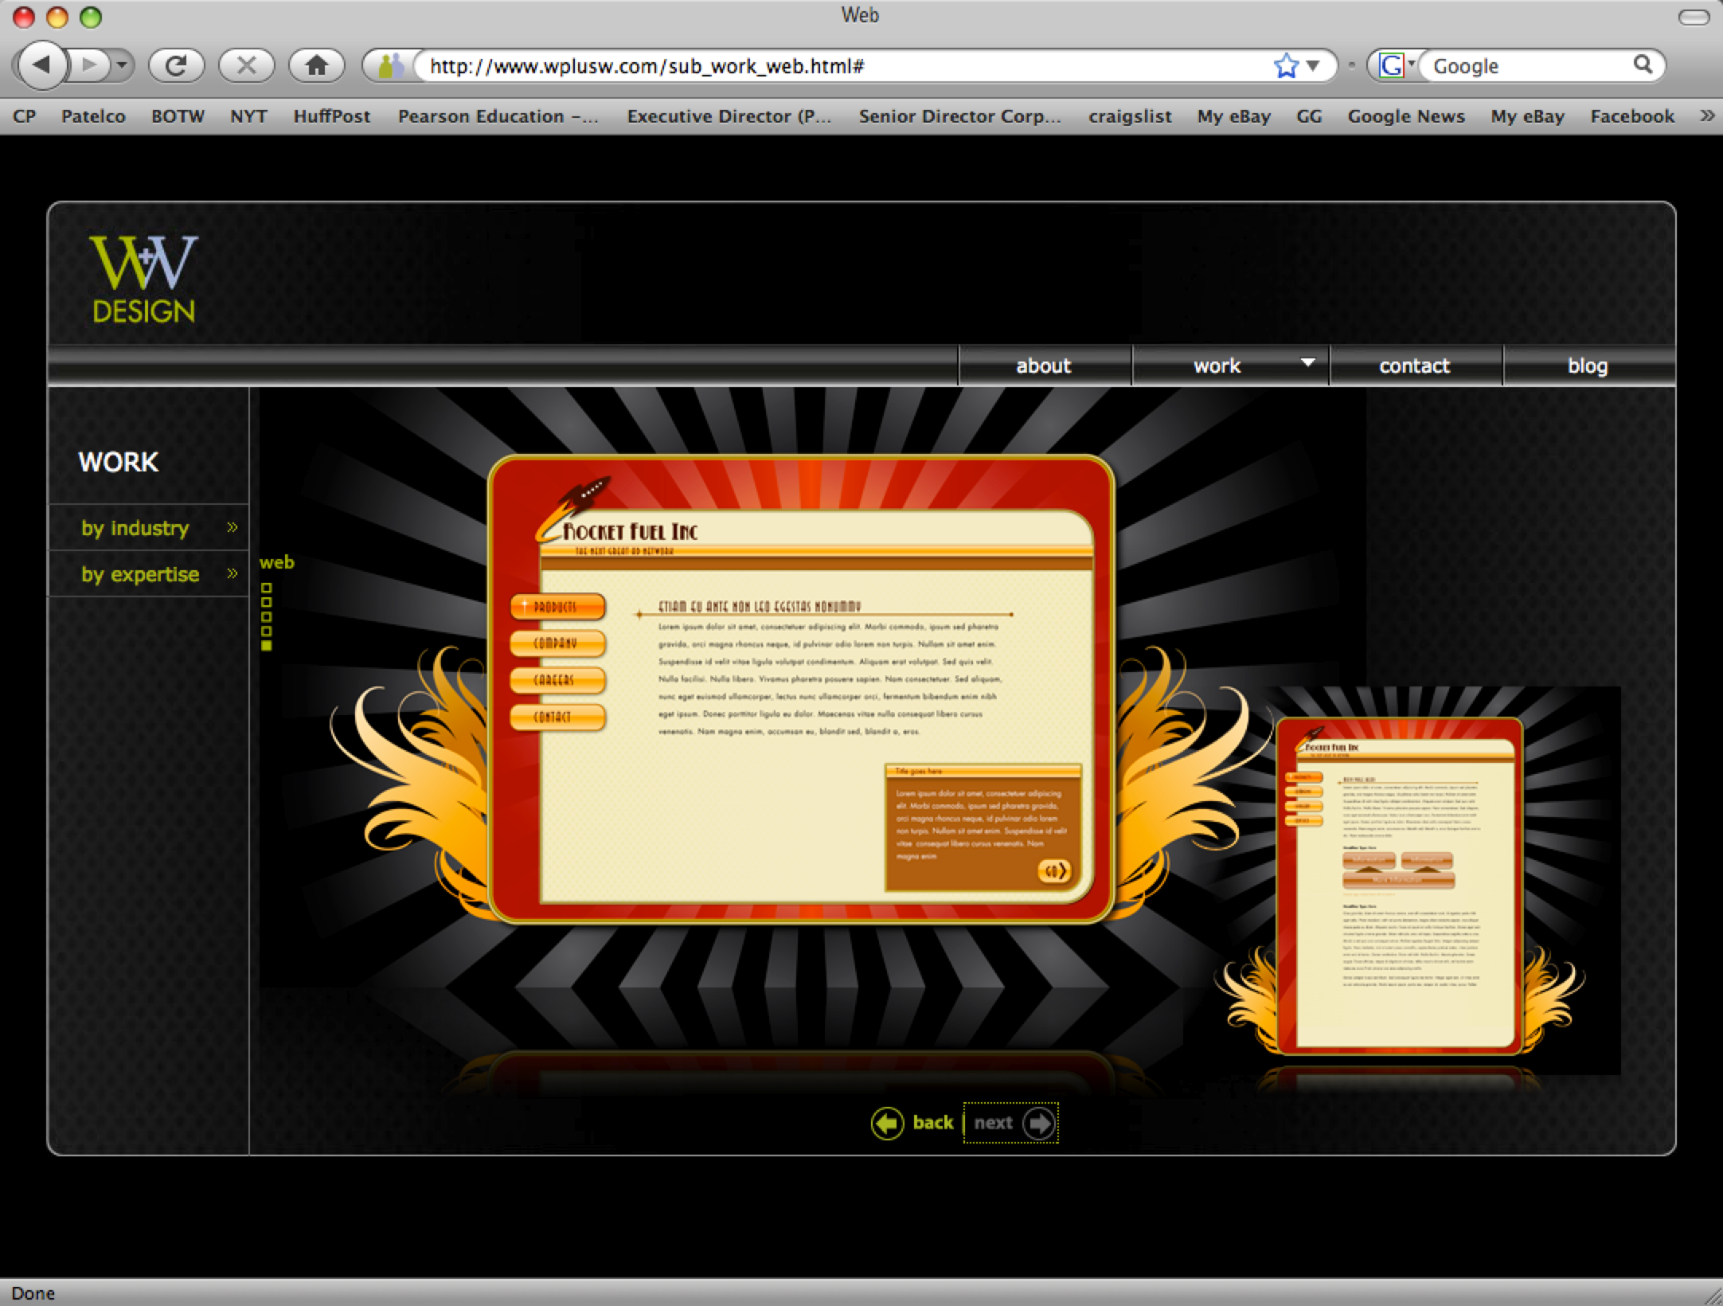Open the URL history dropdown arrow

point(1313,65)
